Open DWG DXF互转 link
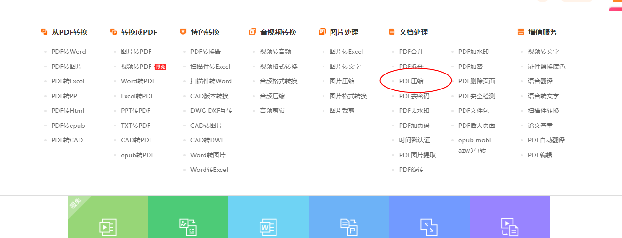 212,111
